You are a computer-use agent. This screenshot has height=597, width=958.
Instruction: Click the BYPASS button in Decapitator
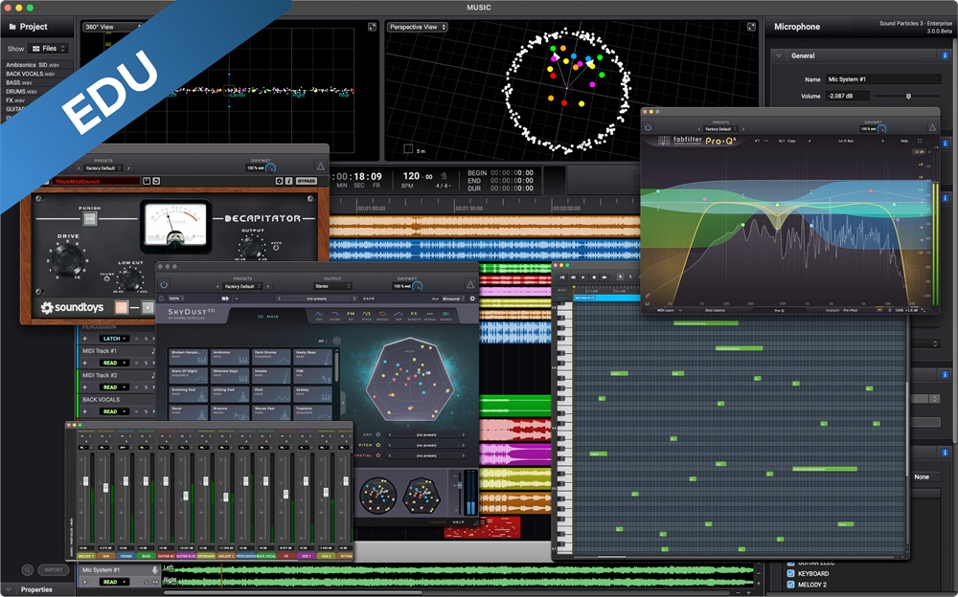[x=307, y=181]
